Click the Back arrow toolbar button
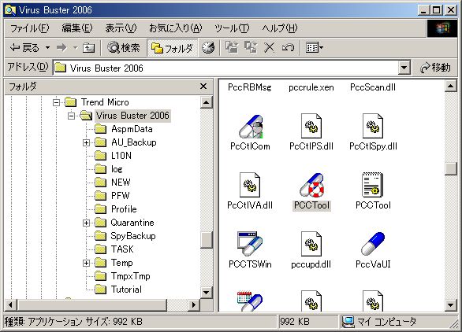This screenshot has height=332, width=462. point(24,47)
